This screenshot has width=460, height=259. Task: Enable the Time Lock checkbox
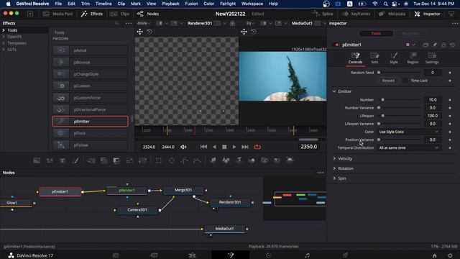(x=405, y=81)
